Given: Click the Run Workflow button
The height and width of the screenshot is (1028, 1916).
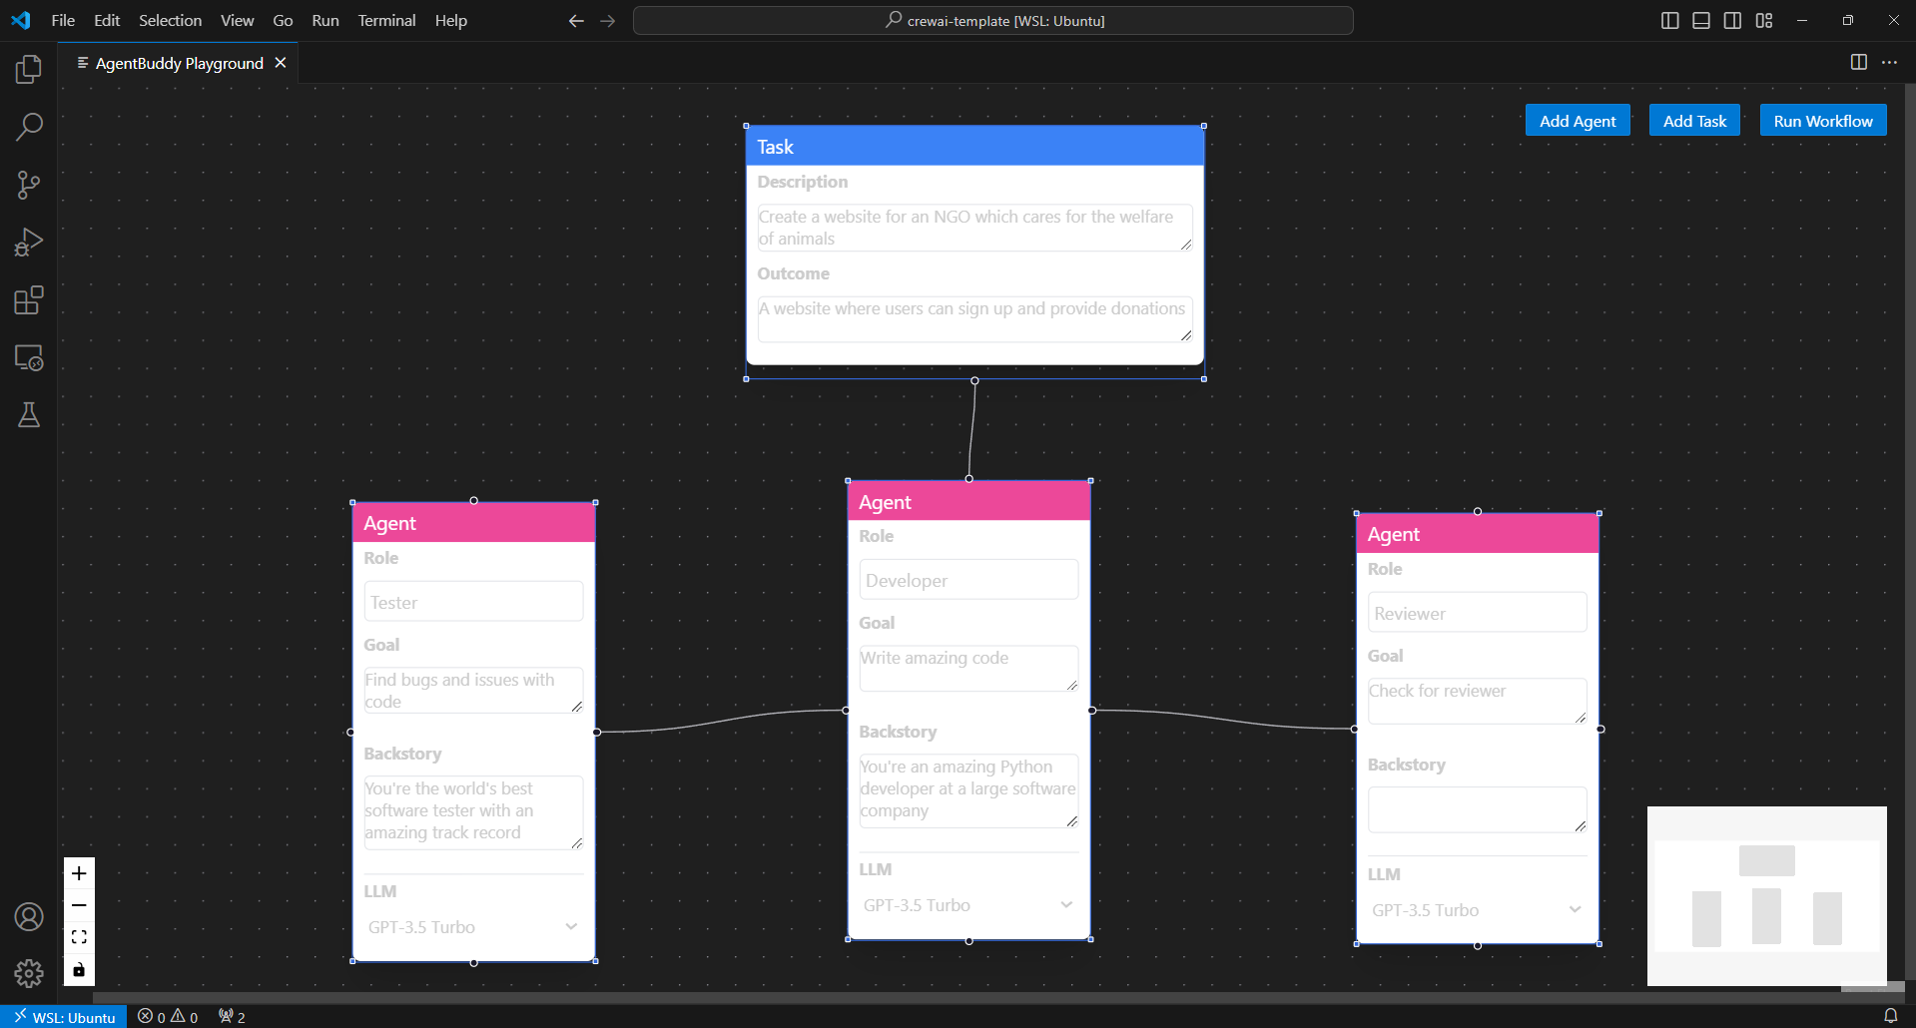Looking at the screenshot, I should coord(1823,121).
